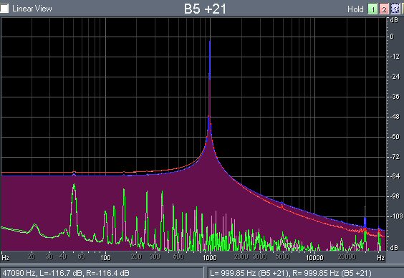Click the 20000 frequency axis label
404x278 pixels.
(x=347, y=257)
